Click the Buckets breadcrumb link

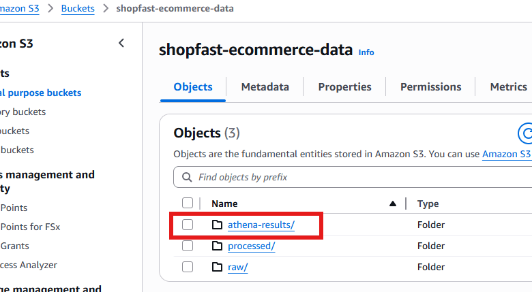pos(78,9)
